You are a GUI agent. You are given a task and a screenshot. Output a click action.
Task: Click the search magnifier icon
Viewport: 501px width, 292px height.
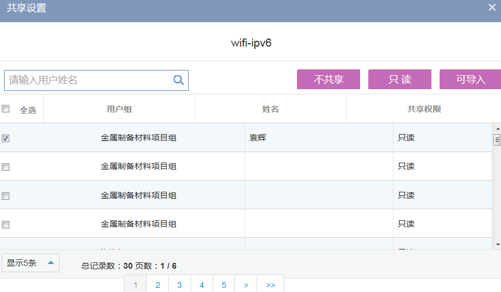coord(178,80)
